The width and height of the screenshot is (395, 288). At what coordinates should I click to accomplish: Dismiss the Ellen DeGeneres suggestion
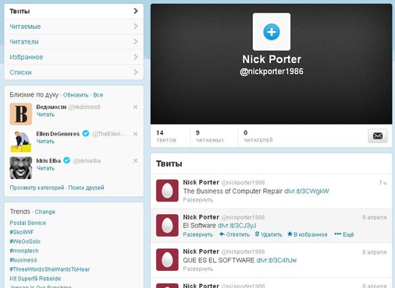pyautogui.click(x=135, y=134)
